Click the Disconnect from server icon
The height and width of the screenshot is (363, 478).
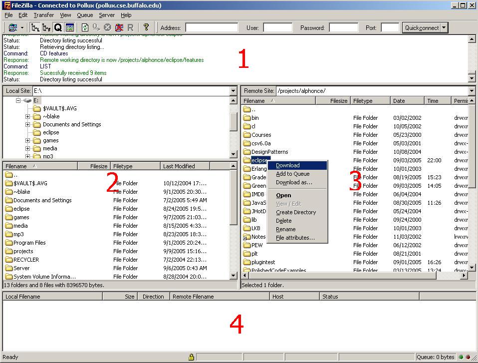(x=119, y=27)
